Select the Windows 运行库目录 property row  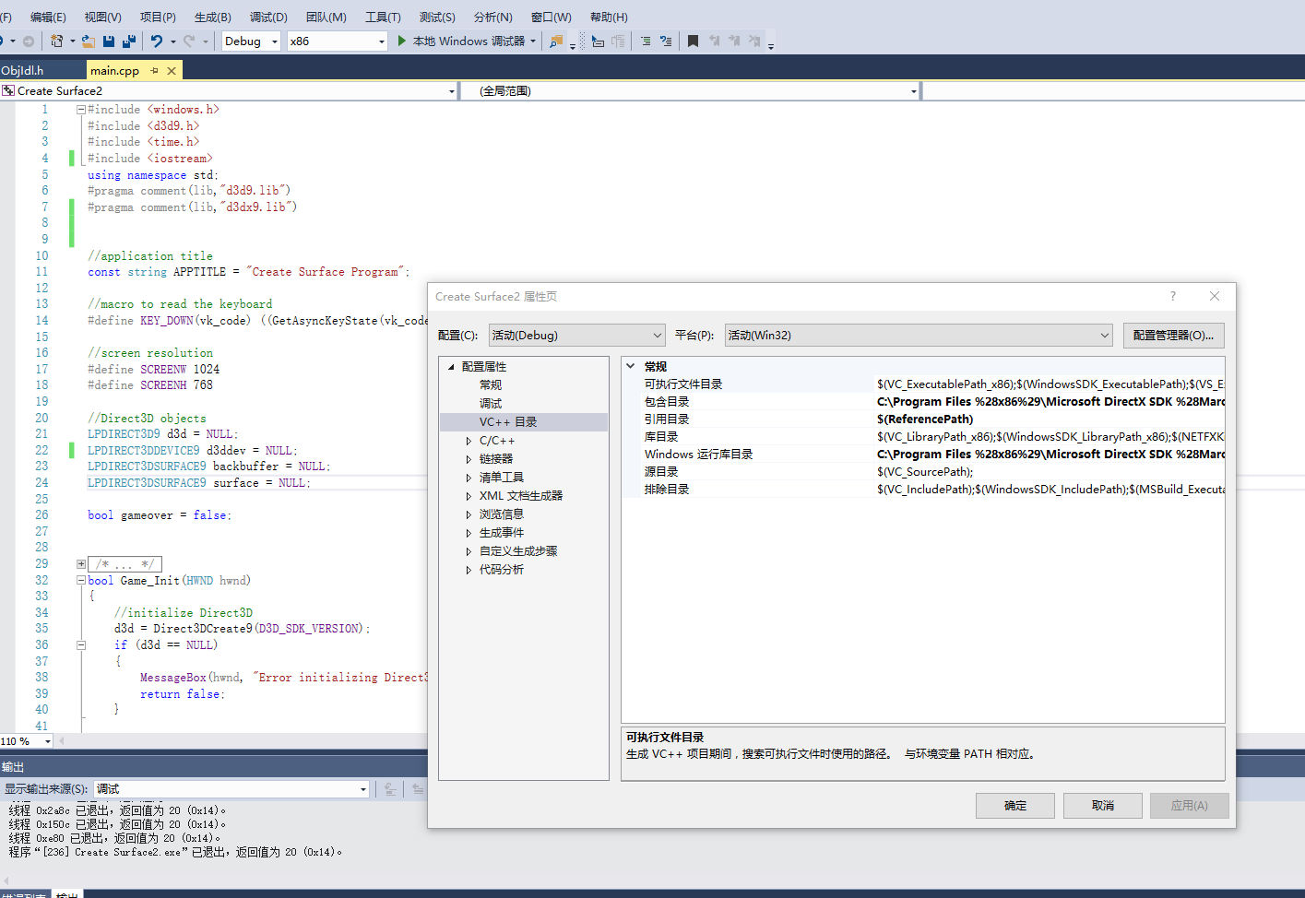tap(924, 455)
